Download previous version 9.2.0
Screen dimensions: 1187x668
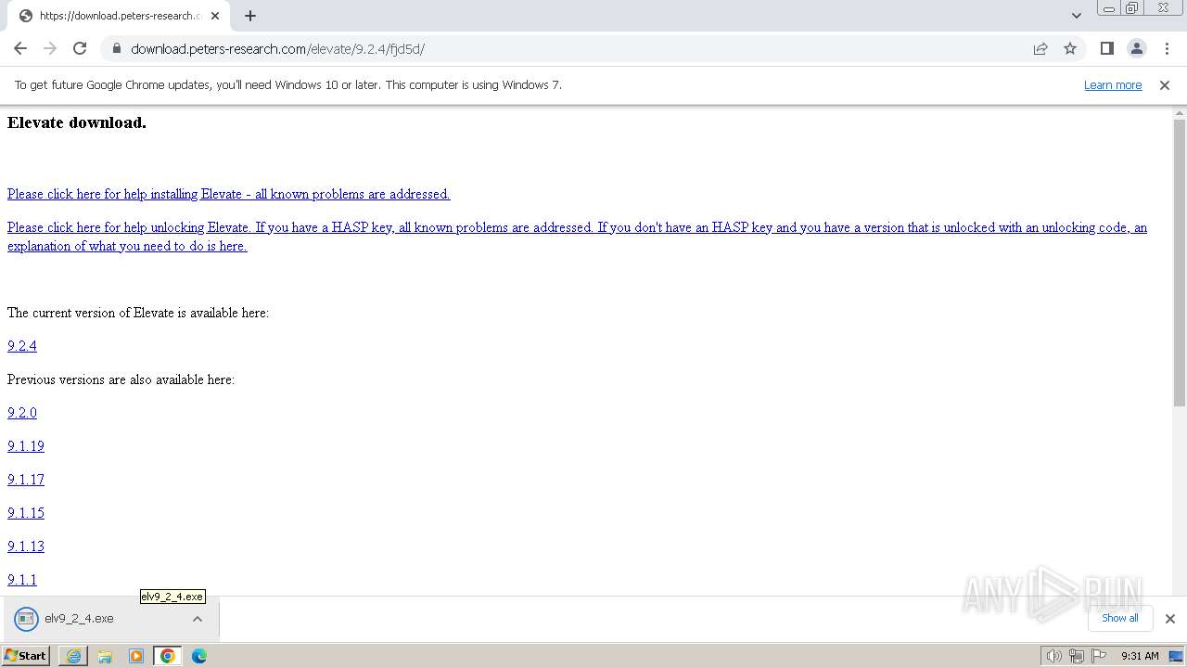[22, 413]
